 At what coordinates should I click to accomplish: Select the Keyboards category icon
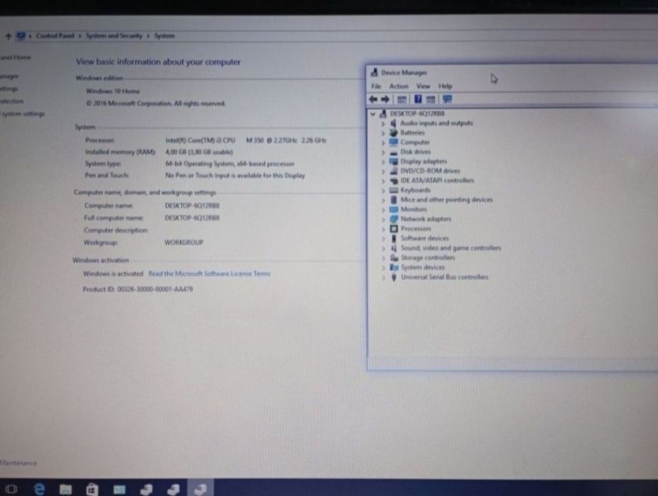(x=393, y=190)
